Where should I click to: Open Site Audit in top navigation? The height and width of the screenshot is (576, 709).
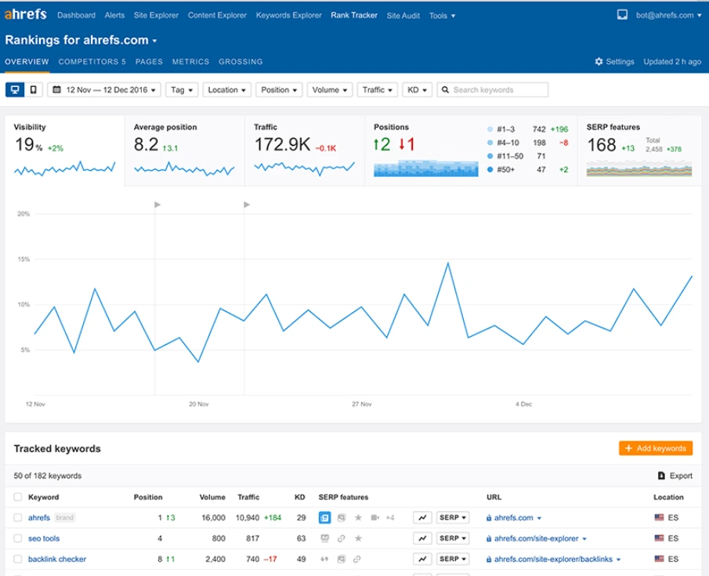point(403,16)
